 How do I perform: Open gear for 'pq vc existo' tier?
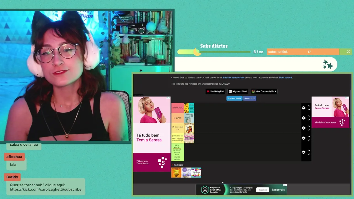304,152
